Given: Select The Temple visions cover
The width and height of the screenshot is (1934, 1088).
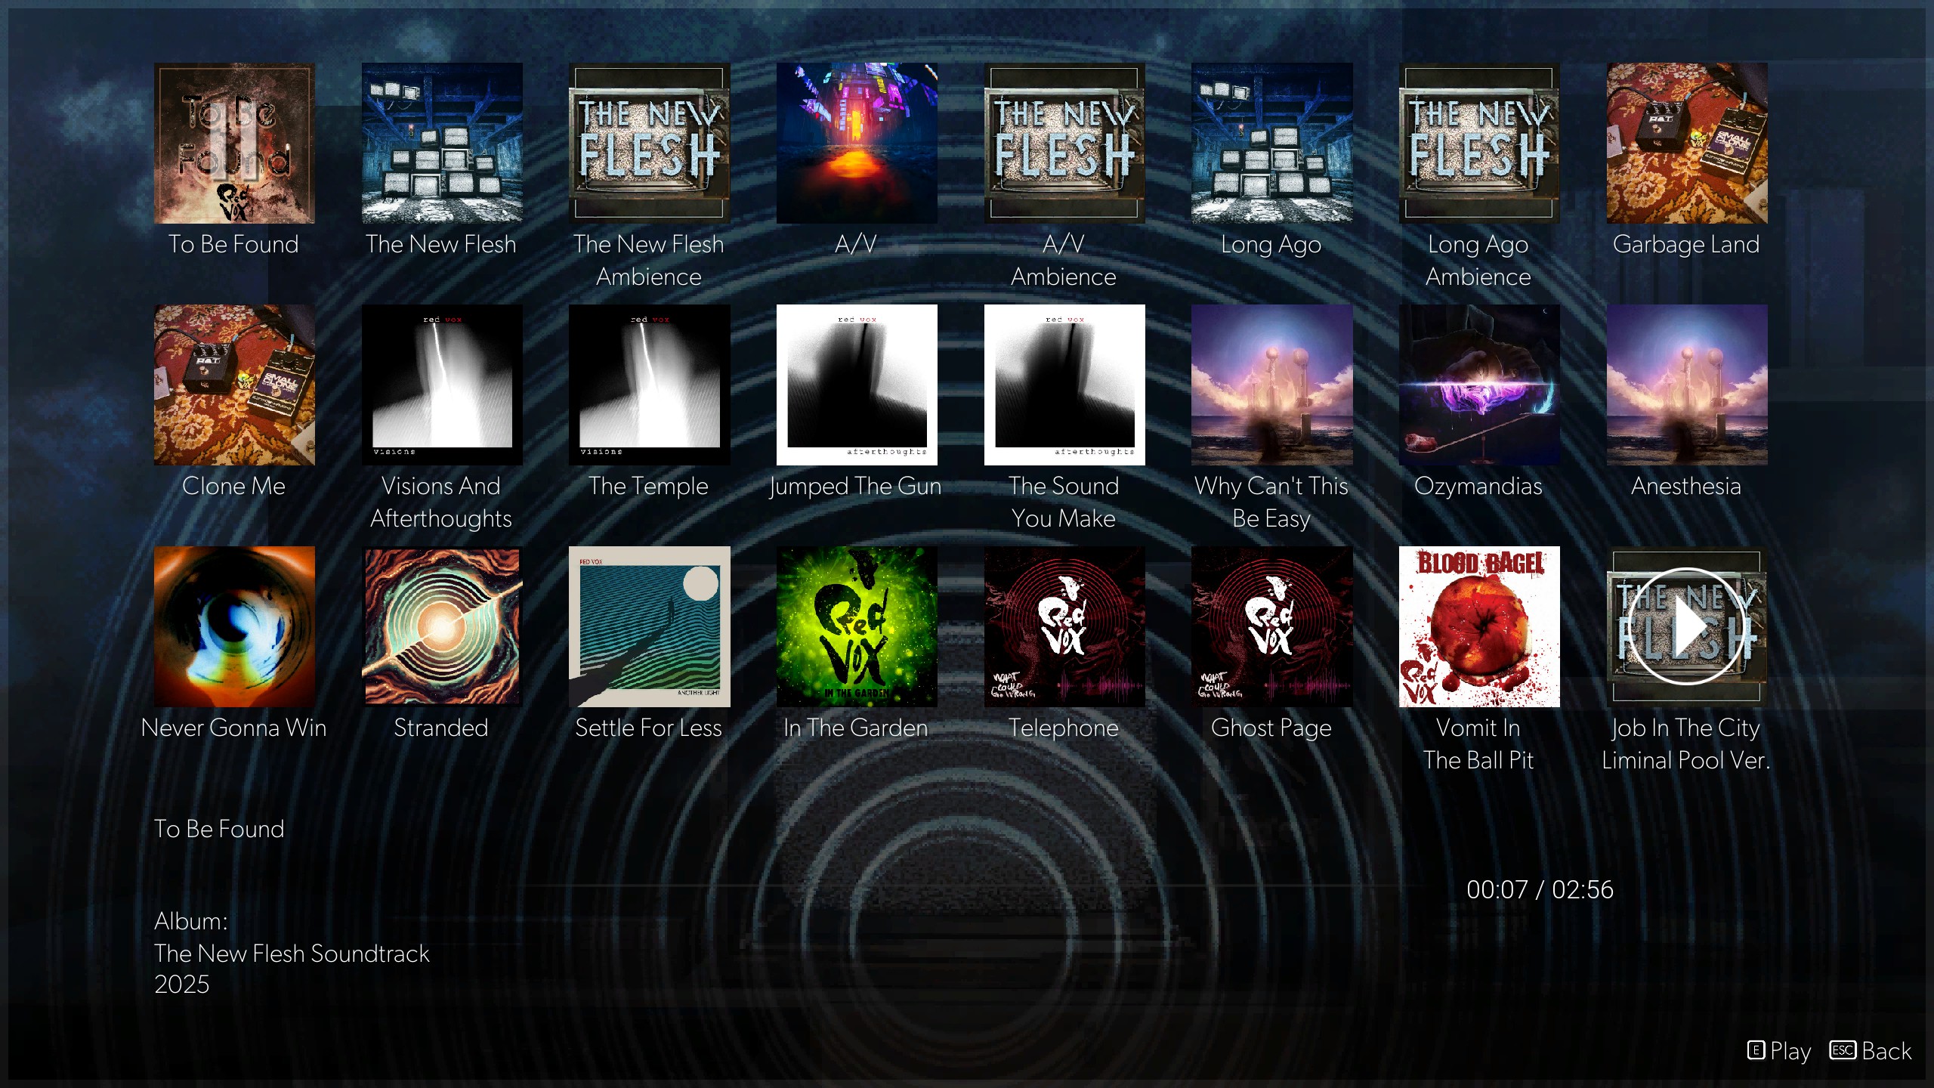Looking at the screenshot, I should [x=649, y=385].
